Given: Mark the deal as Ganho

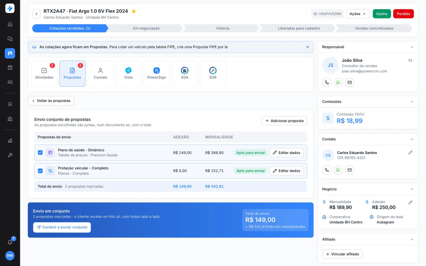Looking at the screenshot, I should (382, 14).
